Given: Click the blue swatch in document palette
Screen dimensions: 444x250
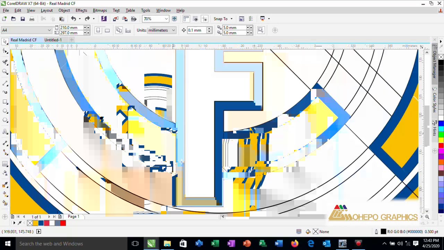Looking at the screenshot, I should (41, 223).
